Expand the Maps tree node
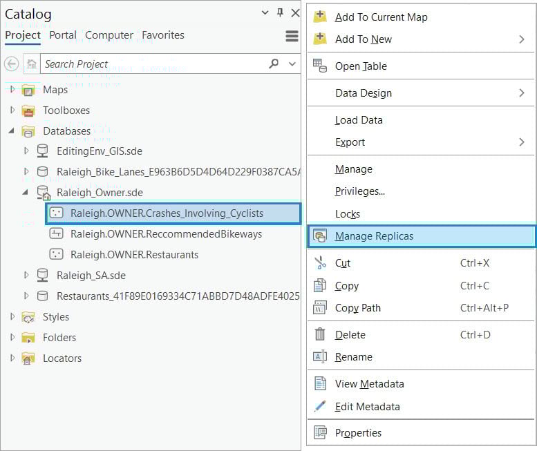Image resolution: width=537 pixels, height=451 pixels. point(12,89)
